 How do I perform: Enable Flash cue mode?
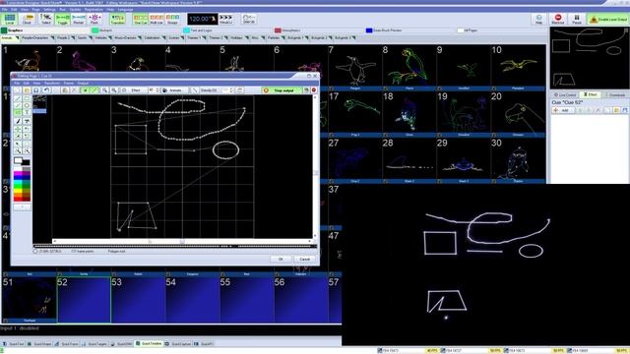(x=94, y=19)
